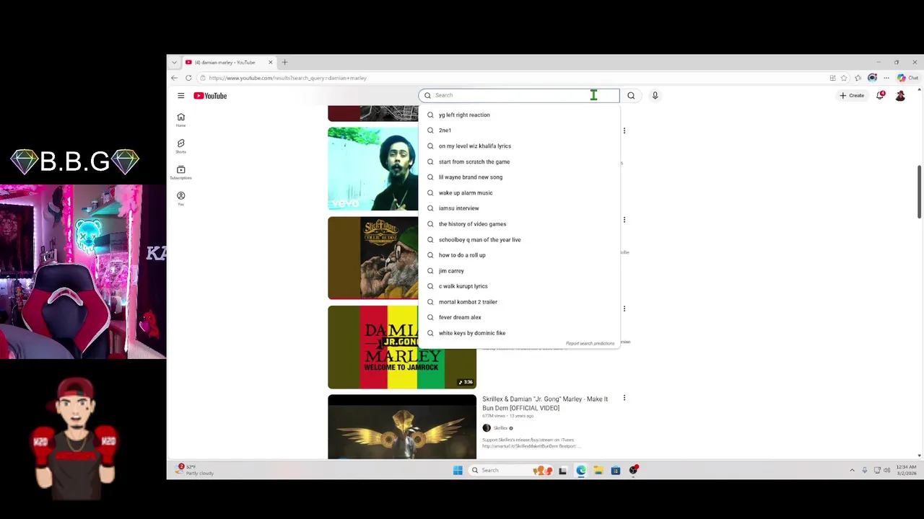Click the Create button
Image resolution: width=924 pixels, height=519 pixels.
pos(852,95)
